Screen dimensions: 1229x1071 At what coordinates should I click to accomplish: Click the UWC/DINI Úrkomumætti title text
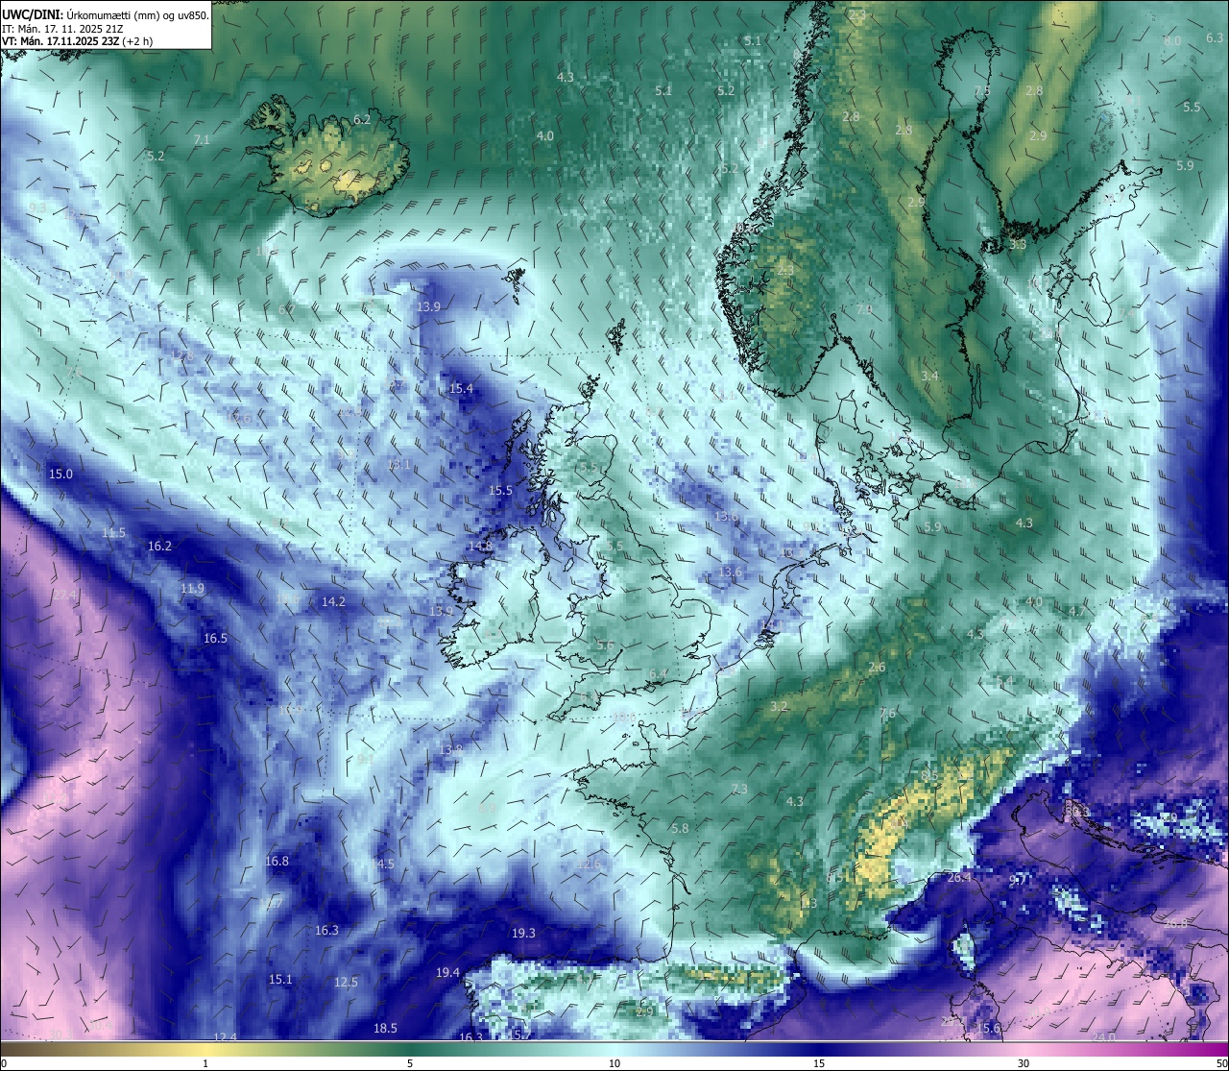pyautogui.click(x=106, y=14)
